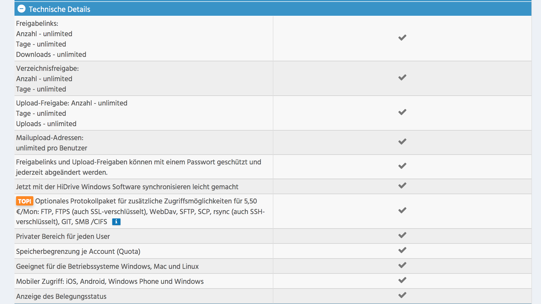
Task: Click the Privater Bereich für jeden User text
Action: 63,237
